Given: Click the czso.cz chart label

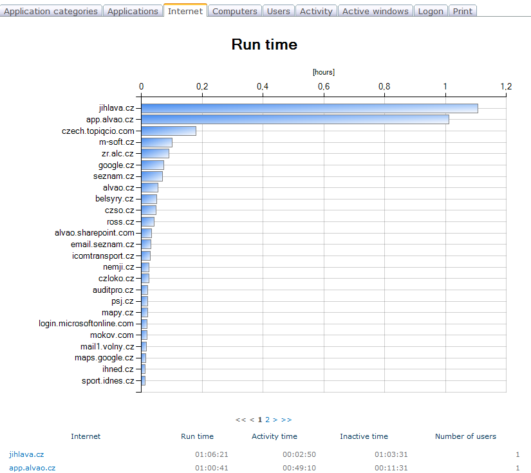Looking at the screenshot, I should tap(120, 210).
